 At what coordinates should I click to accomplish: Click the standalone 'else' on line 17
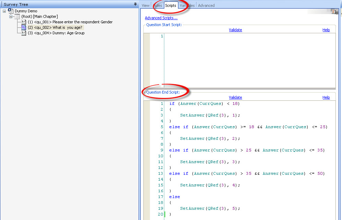pos(175,197)
